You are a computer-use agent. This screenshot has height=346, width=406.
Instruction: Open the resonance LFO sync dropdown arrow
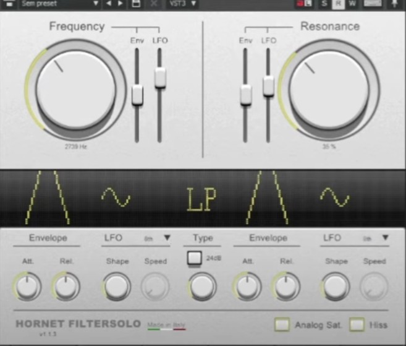point(385,238)
